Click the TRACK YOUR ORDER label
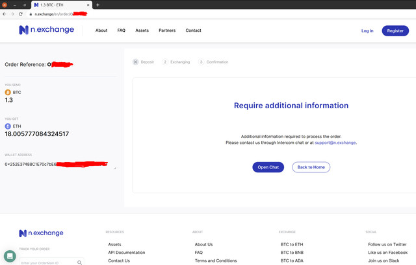 [x=34, y=249]
